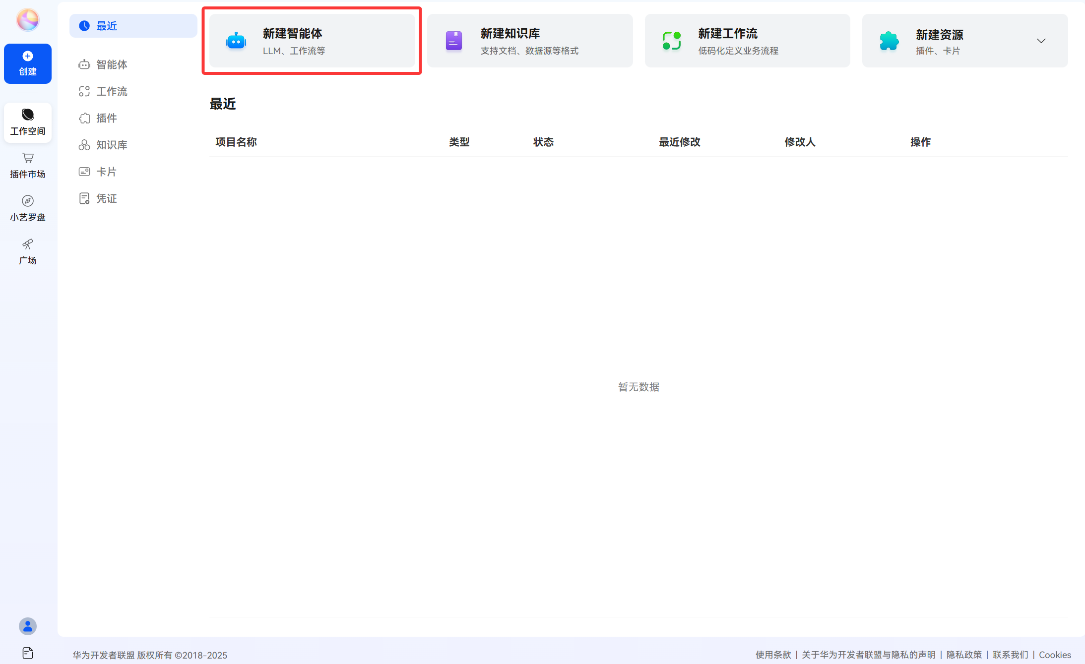This screenshot has height=664, width=1085.
Task: Open the 广场 telescope icon
Action: click(x=28, y=252)
